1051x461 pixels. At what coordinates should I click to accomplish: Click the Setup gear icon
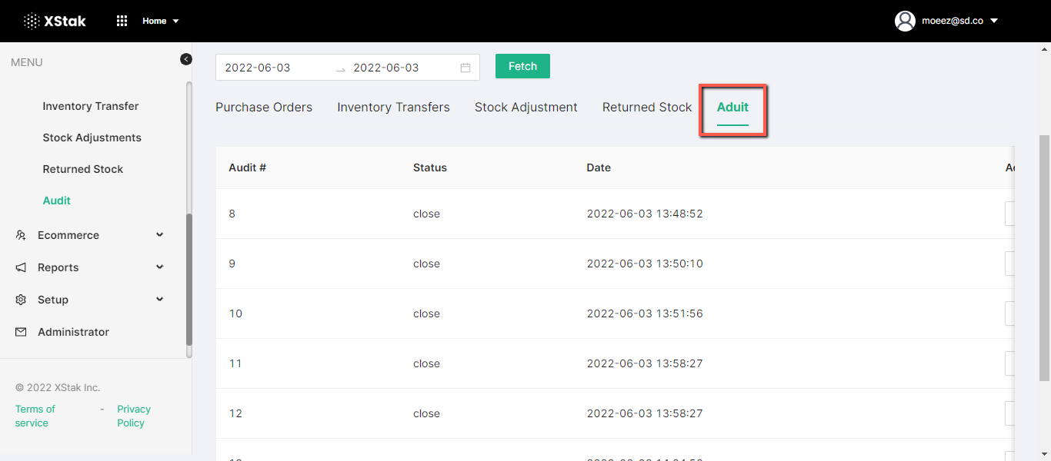coord(21,300)
